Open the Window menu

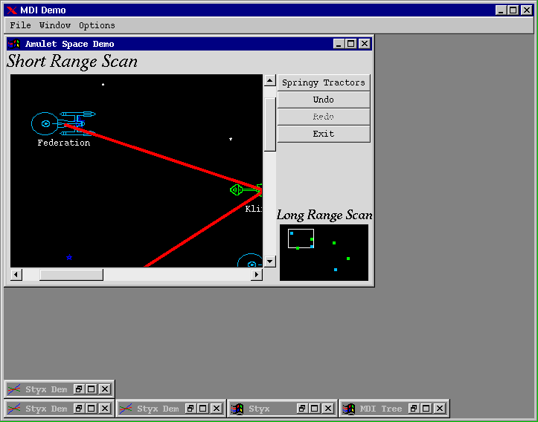pos(55,25)
